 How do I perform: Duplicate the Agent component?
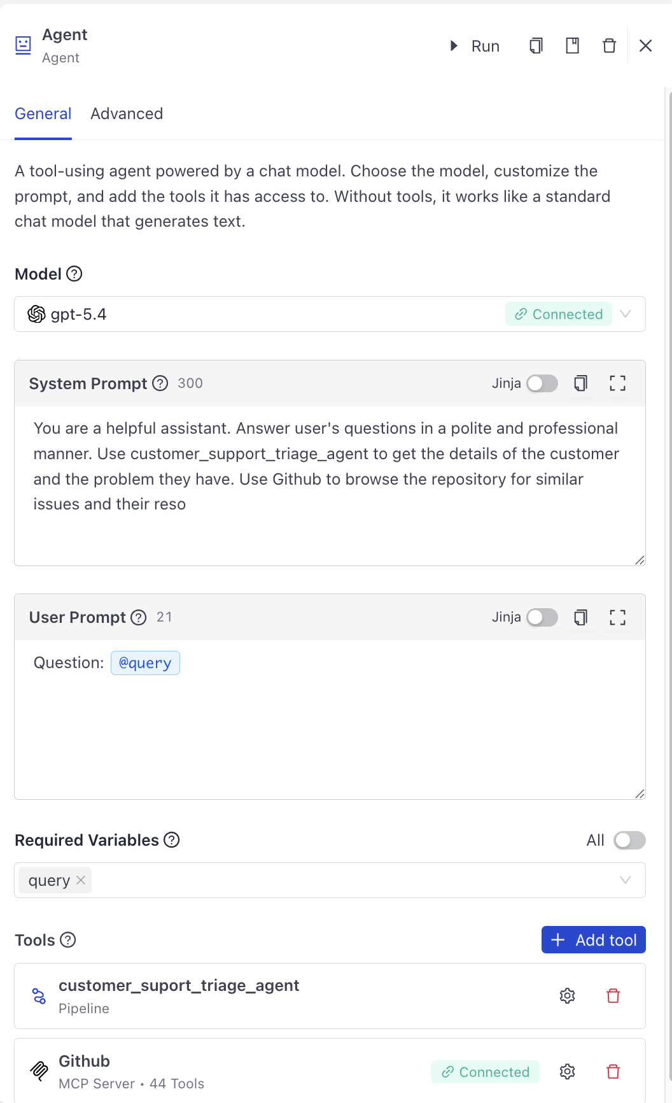click(x=536, y=45)
